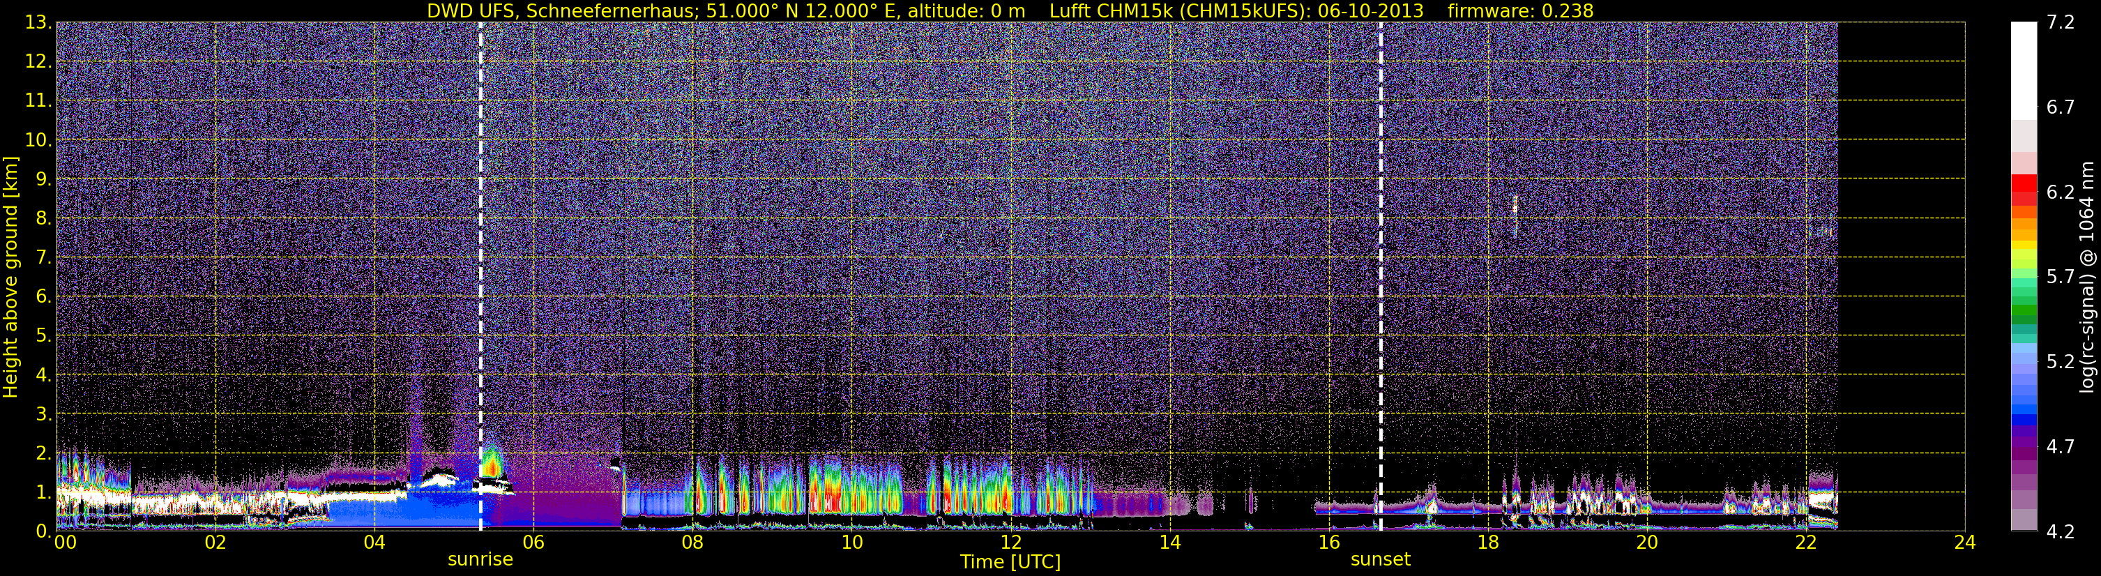
Task: Click the x-axis tick label '22'
Action: tap(1806, 542)
